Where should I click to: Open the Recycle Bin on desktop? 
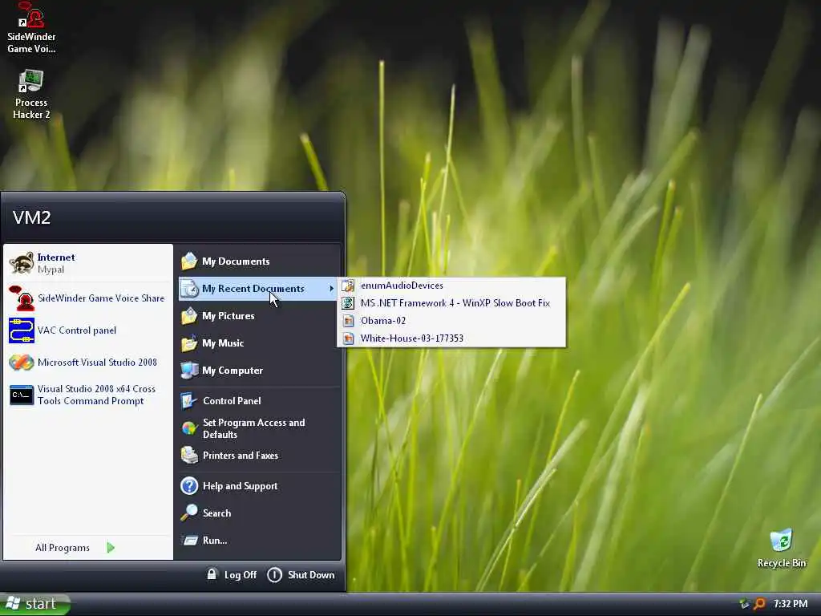coord(781,549)
